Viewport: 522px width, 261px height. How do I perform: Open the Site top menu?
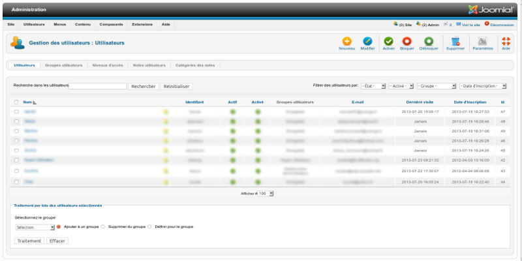click(x=11, y=24)
